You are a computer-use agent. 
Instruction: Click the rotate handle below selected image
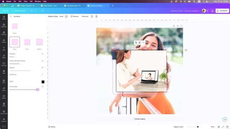[140, 99]
